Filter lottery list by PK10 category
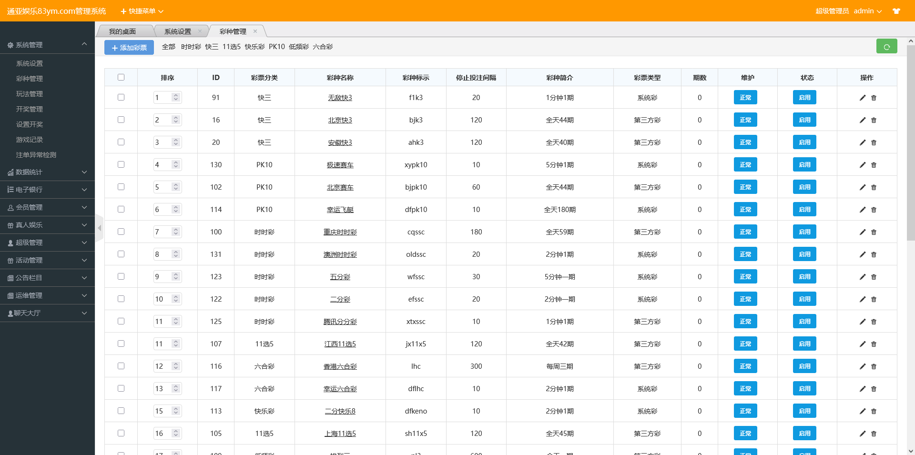The width and height of the screenshot is (915, 455). pyautogui.click(x=276, y=47)
